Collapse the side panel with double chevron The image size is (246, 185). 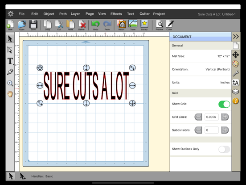(236, 37)
